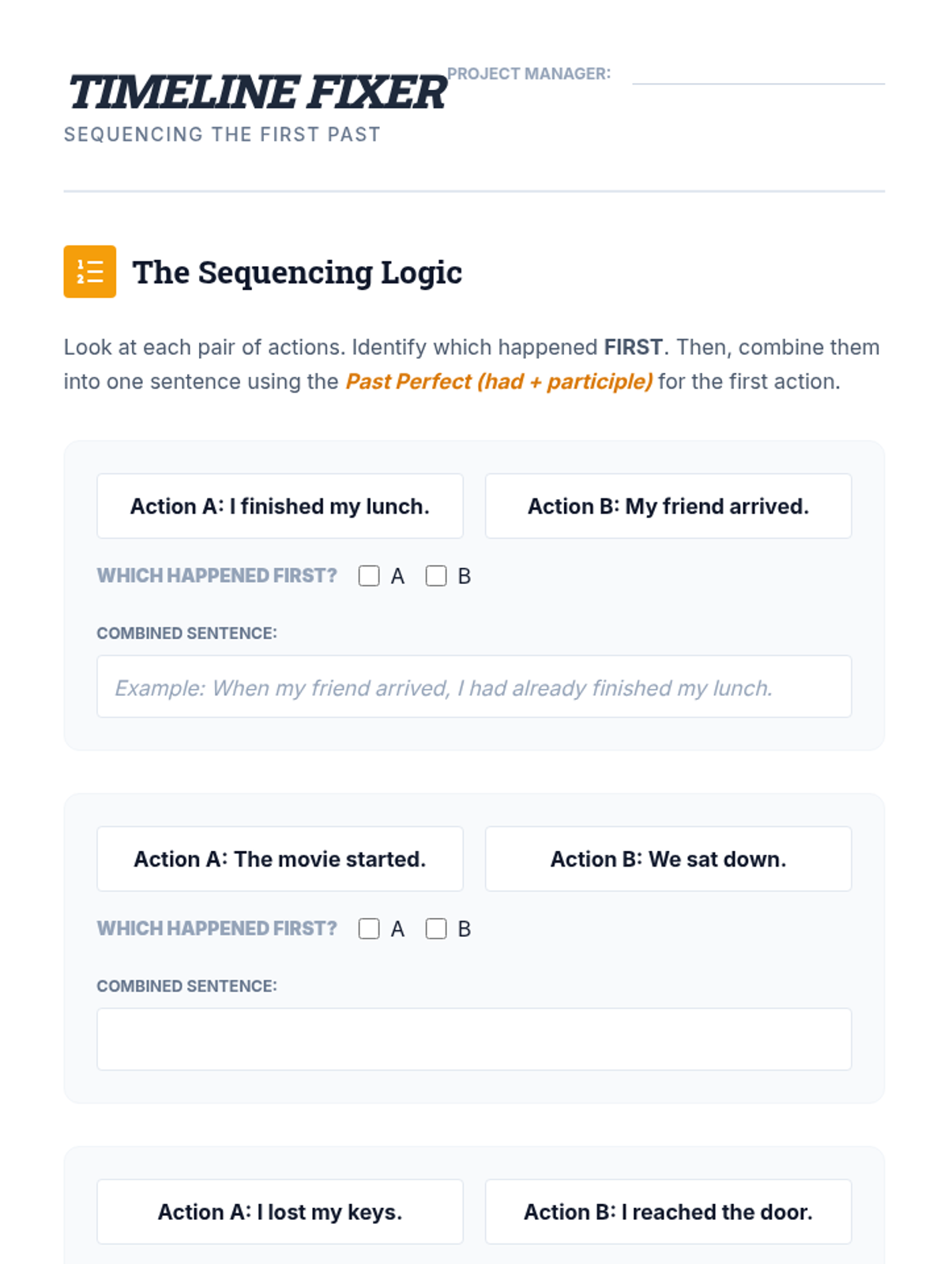Tick option A for the movie pair
The width and height of the screenshot is (948, 1264).
point(369,929)
